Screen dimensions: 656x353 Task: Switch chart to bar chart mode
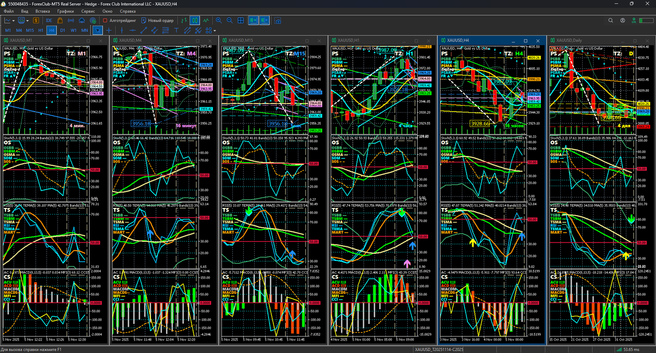pos(184,20)
